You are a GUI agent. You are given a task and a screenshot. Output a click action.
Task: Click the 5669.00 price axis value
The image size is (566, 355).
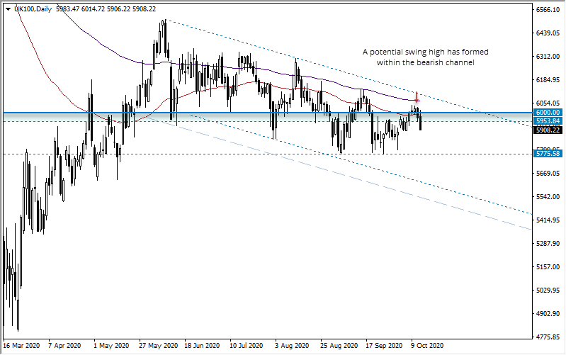click(549, 174)
